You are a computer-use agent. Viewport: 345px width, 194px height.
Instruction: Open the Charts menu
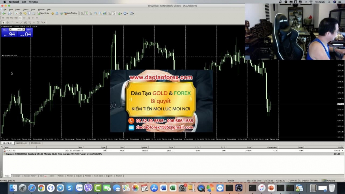point(26,9)
